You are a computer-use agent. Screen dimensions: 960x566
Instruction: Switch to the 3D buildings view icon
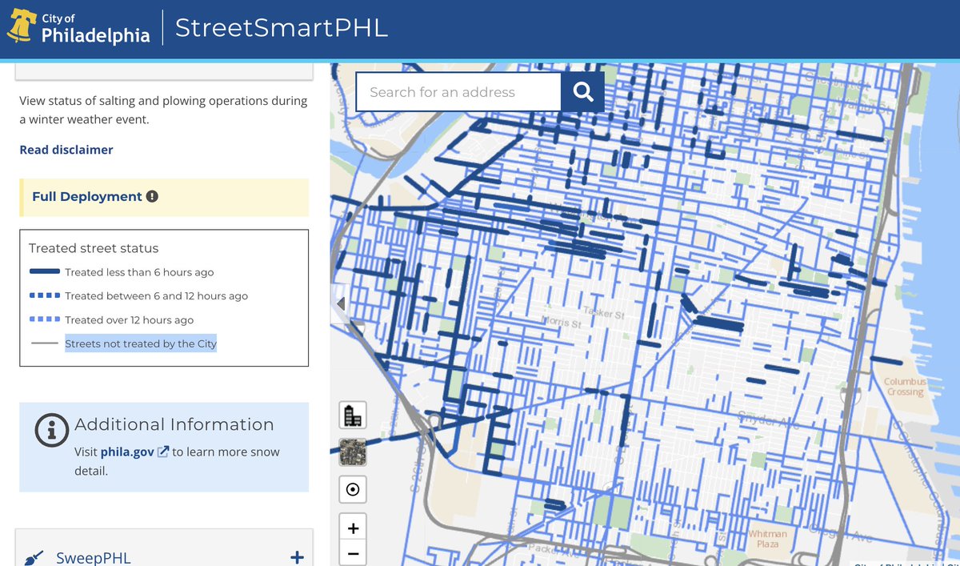coord(353,415)
